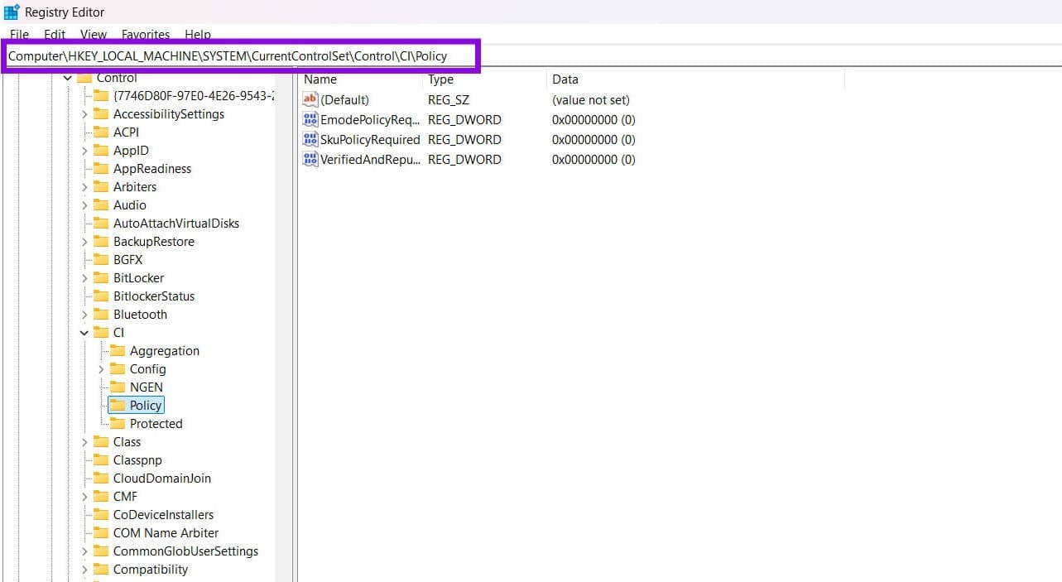Screen dimensions: 1062x582
Task: Expand the Class key
Action: point(84,442)
